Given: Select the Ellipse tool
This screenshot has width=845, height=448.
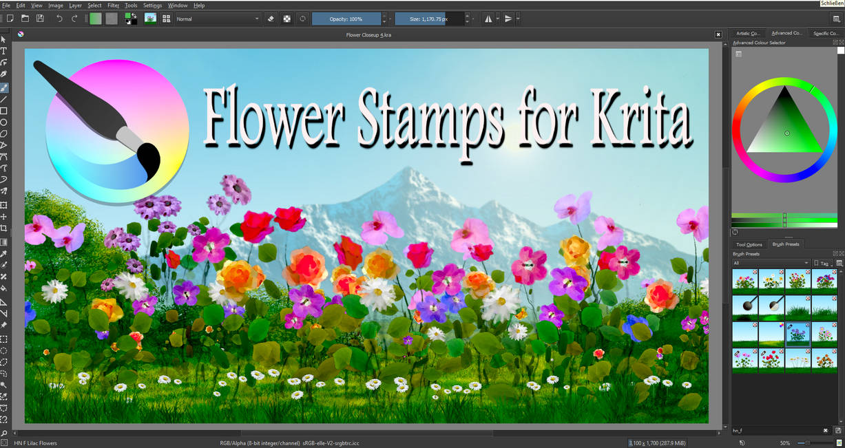Looking at the screenshot, I should tap(4, 122).
